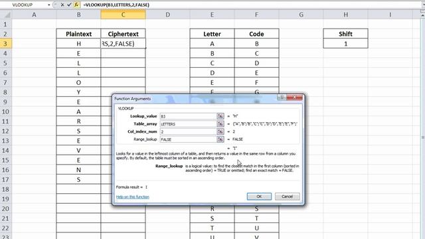Close the Function Arguments dialog
The width and height of the screenshot is (425, 239).
click(x=294, y=97)
